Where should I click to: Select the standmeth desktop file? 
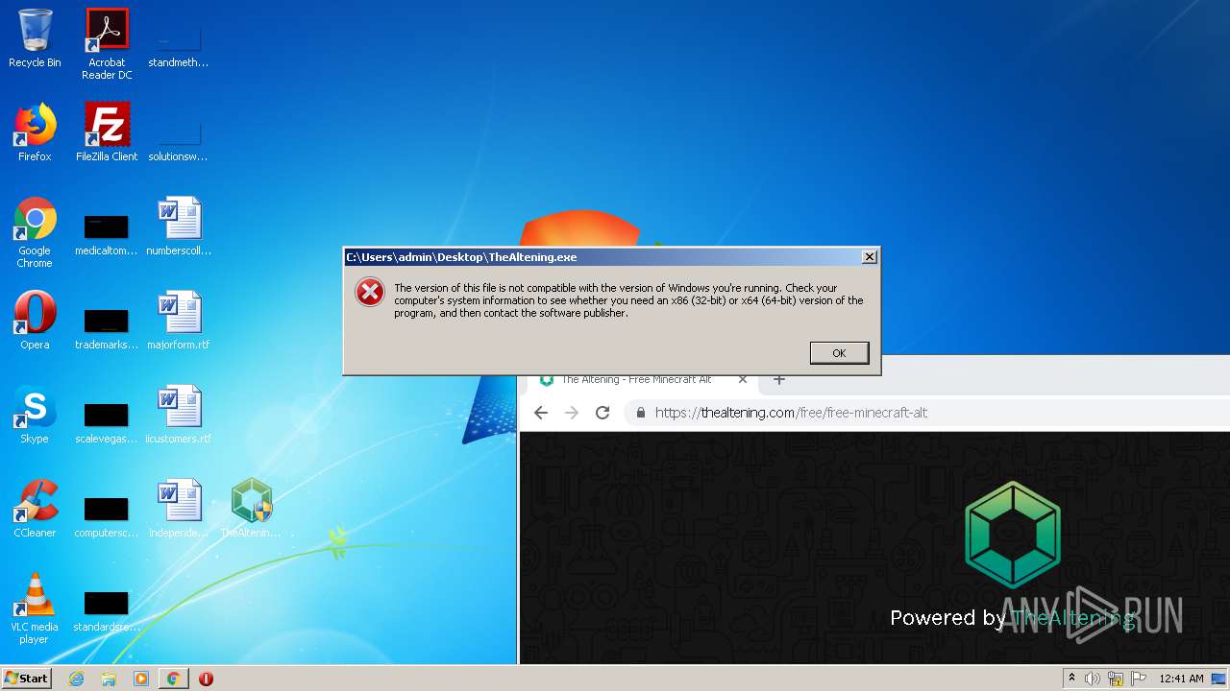tap(179, 48)
